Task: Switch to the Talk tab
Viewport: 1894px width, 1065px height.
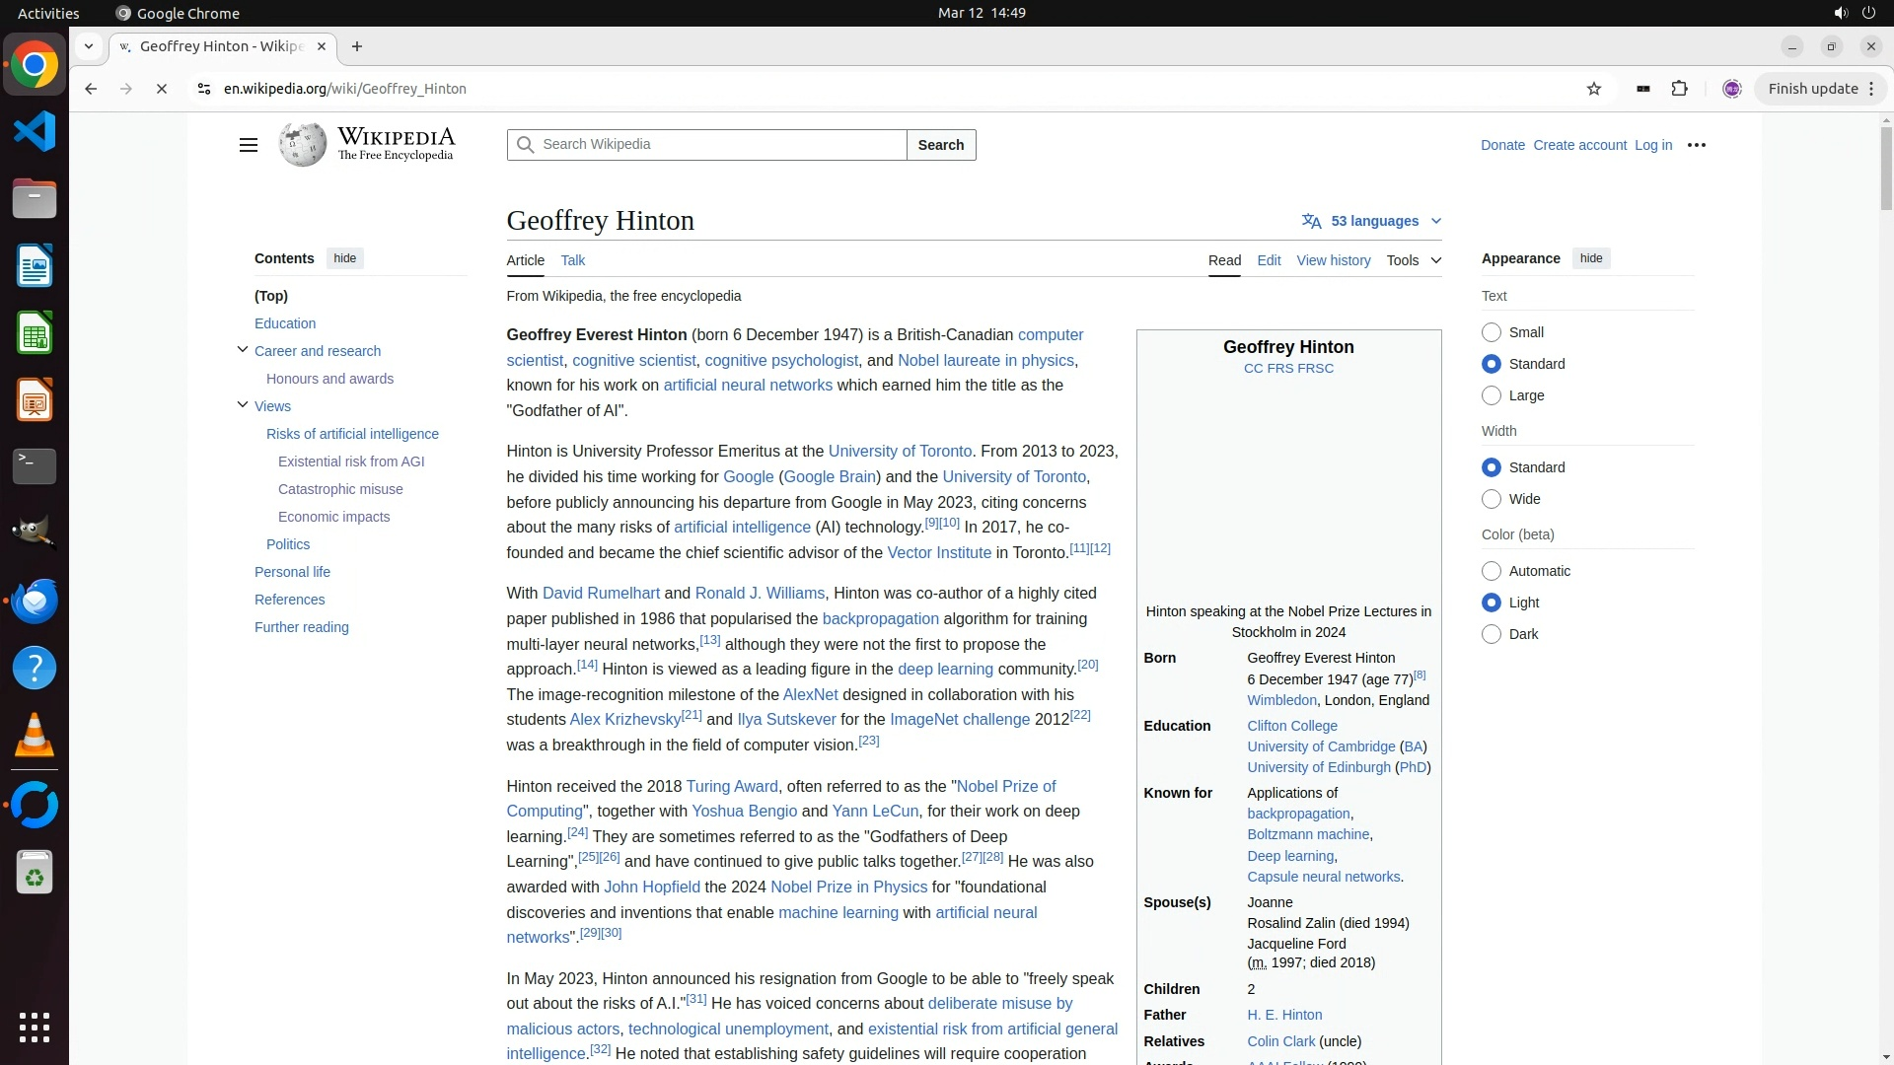Action: coord(572,260)
